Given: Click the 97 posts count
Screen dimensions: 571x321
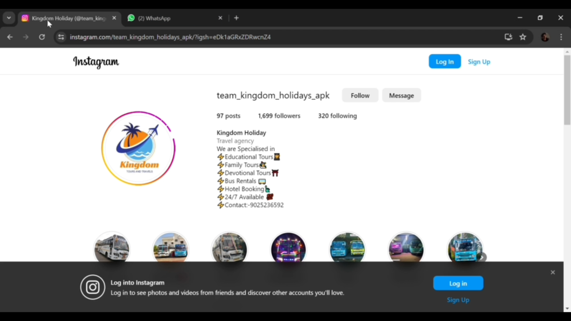Looking at the screenshot, I should 228,116.
